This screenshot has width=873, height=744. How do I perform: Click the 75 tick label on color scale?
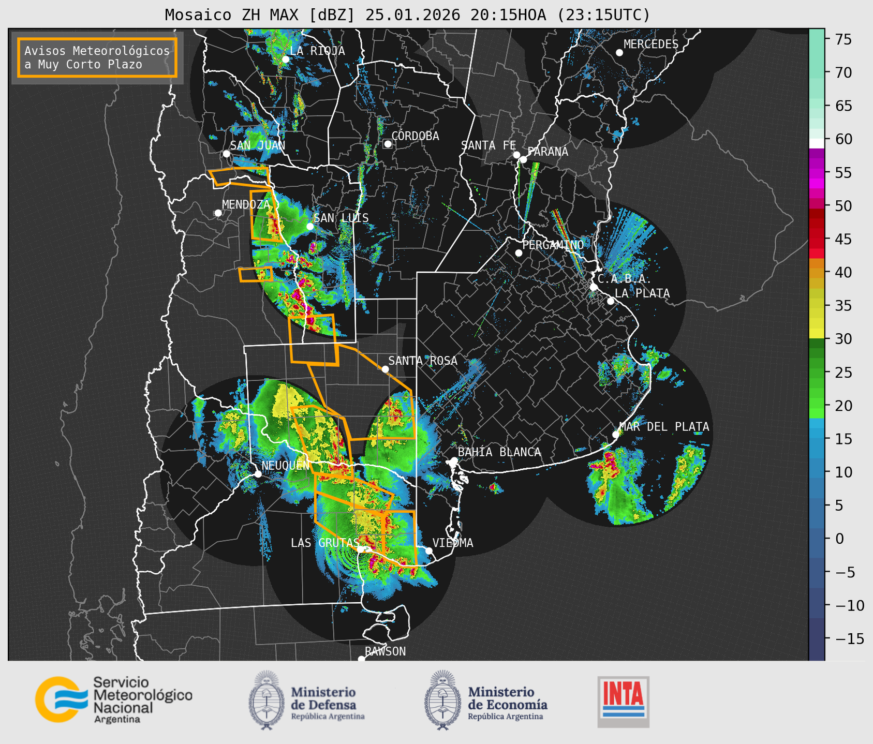point(844,39)
